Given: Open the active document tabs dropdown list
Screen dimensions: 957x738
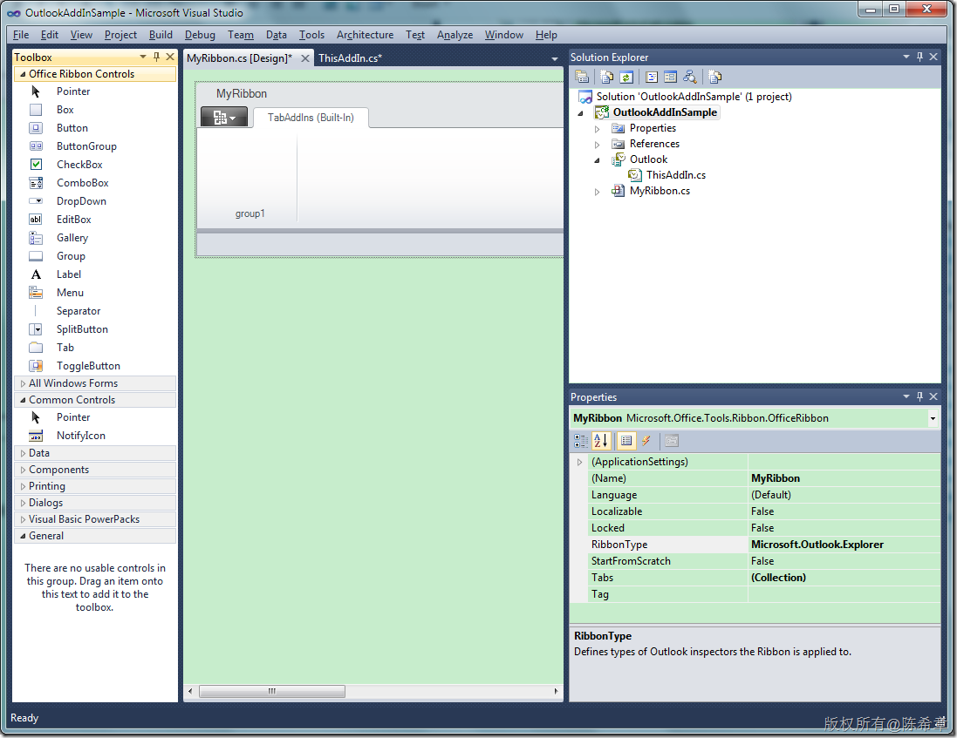Looking at the screenshot, I should pyautogui.click(x=554, y=59).
